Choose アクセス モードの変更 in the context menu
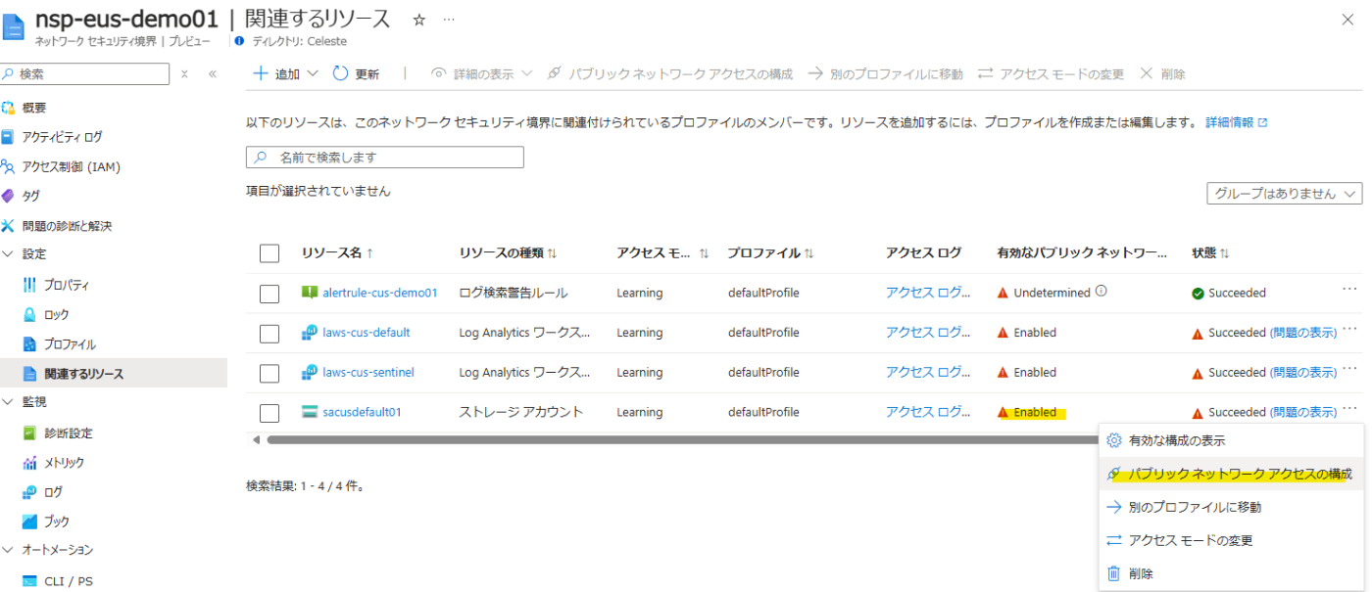 pyautogui.click(x=1231, y=541)
